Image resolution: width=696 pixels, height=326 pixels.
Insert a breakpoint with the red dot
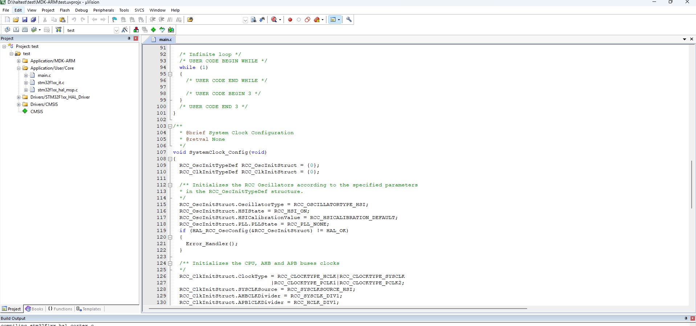(290, 20)
